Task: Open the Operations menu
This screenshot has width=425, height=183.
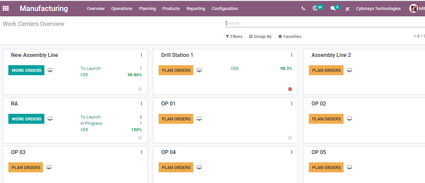Action: [122, 9]
